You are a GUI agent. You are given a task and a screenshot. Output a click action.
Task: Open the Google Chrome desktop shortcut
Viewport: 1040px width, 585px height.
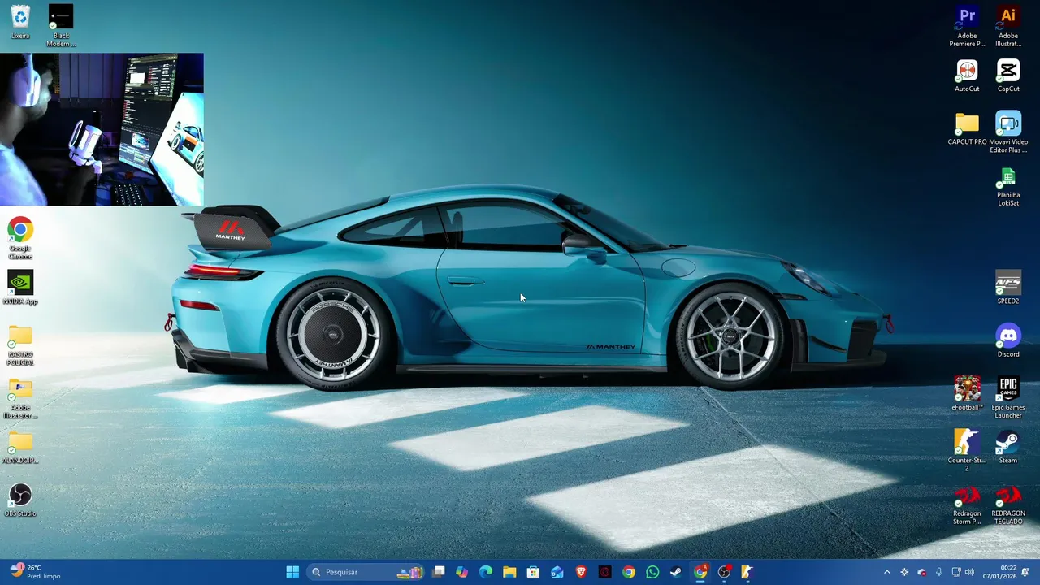[x=20, y=238]
